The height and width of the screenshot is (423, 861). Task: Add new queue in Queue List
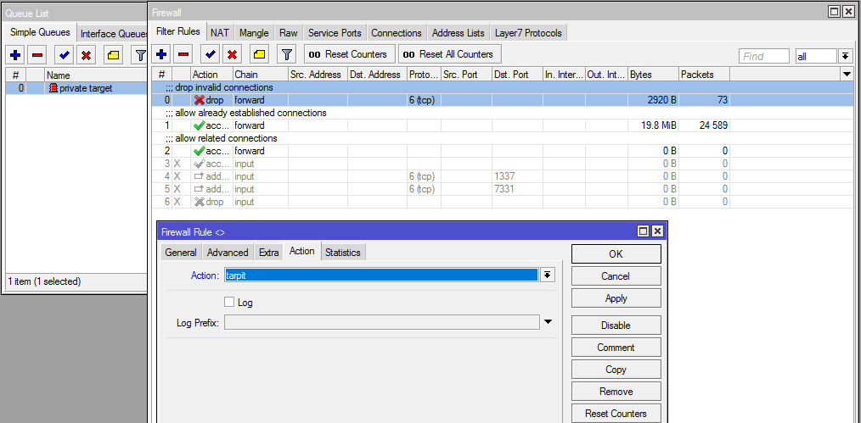(15, 55)
